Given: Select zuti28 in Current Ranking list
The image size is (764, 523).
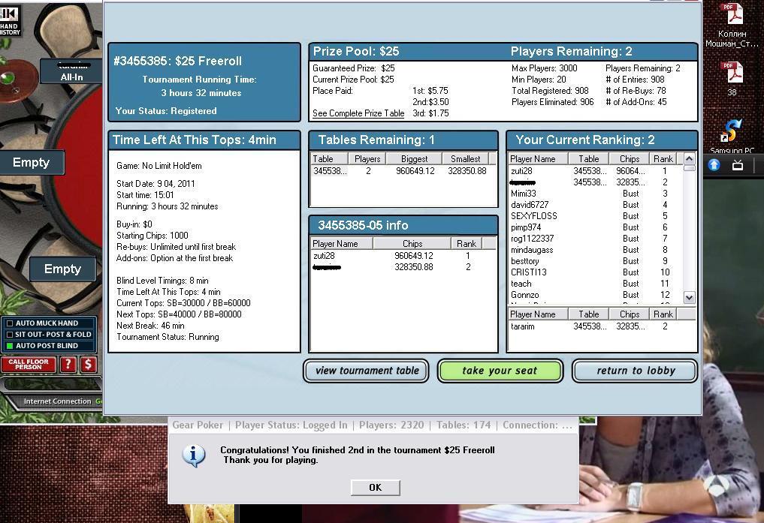Looking at the screenshot, I should (594, 171).
